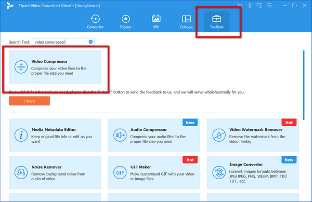Image resolution: width=312 pixels, height=202 pixels.
Task: Click the window title text
Action: coord(59,6)
